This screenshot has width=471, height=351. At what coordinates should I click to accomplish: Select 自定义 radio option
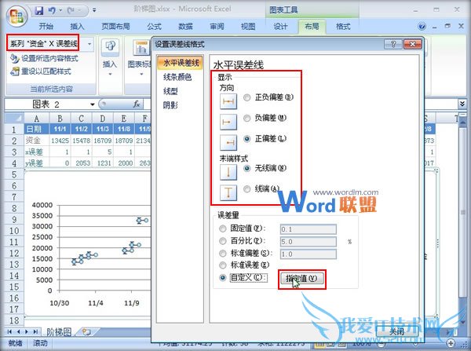[x=223, y=278]
